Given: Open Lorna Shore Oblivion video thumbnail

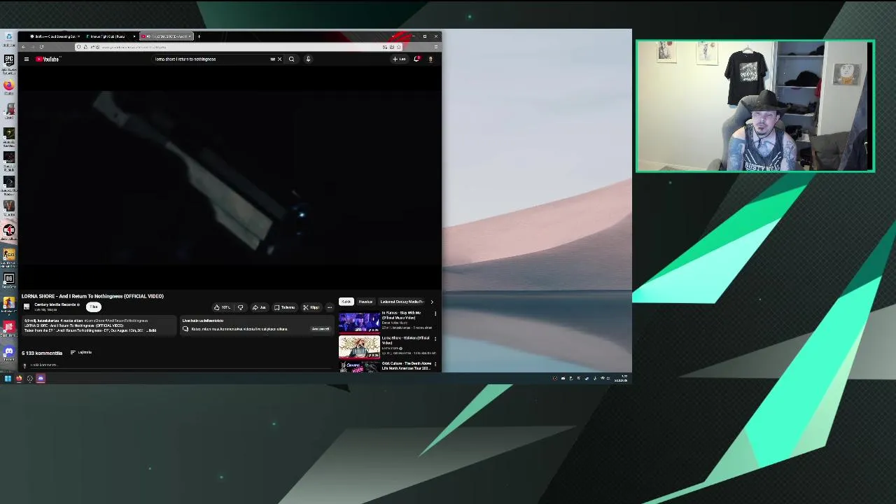Looking at the screenshot, I should pyautogui.click(x=359, y=347).
